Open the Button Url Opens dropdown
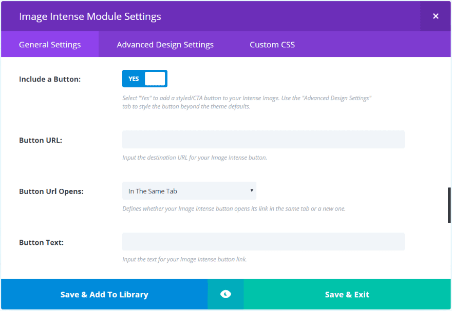This screenshot has height=311, width=452. click(189, 191)
